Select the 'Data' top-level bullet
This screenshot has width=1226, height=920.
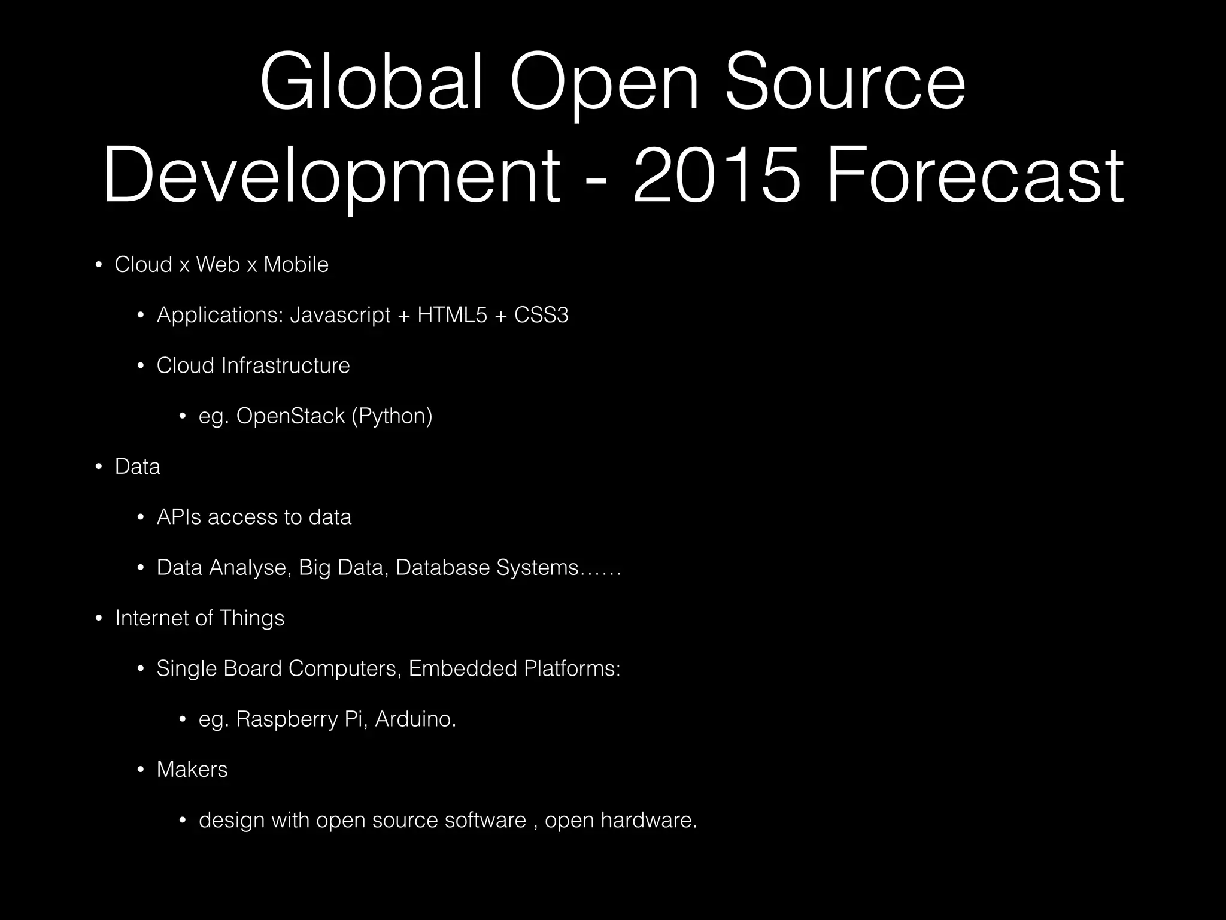[138, 466]
